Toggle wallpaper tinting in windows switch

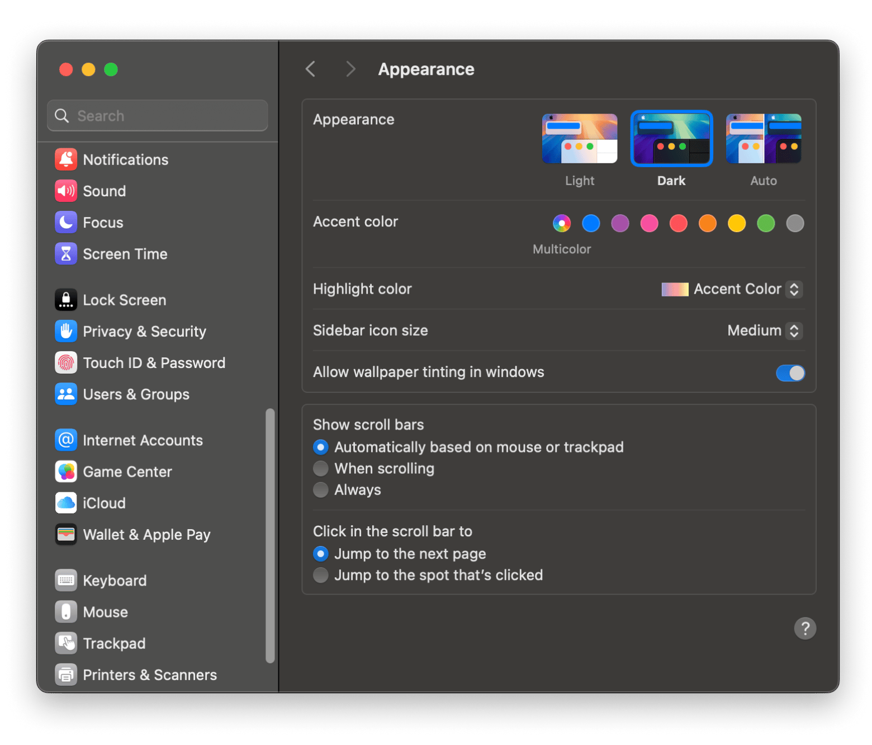(790, 372)
